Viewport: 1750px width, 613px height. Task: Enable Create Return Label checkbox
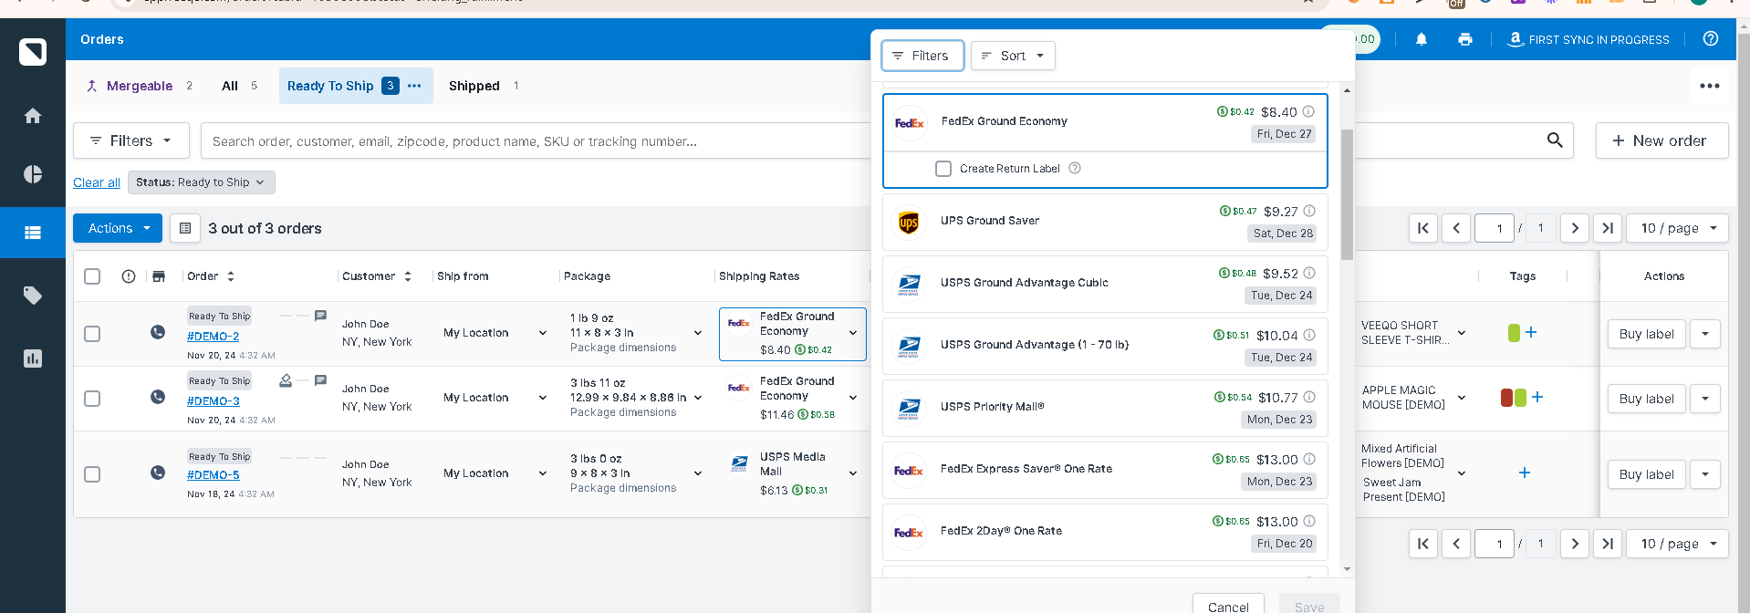[x=943, y=169]
